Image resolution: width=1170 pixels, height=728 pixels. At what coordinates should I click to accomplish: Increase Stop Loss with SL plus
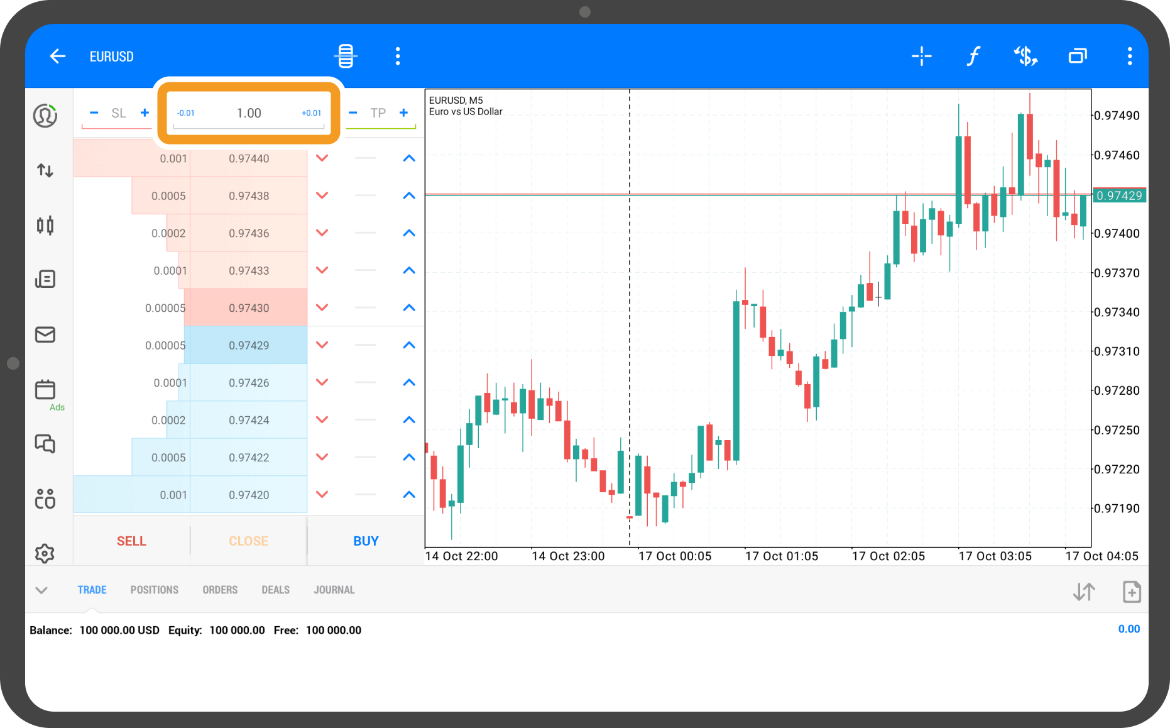tap(145, 113)
